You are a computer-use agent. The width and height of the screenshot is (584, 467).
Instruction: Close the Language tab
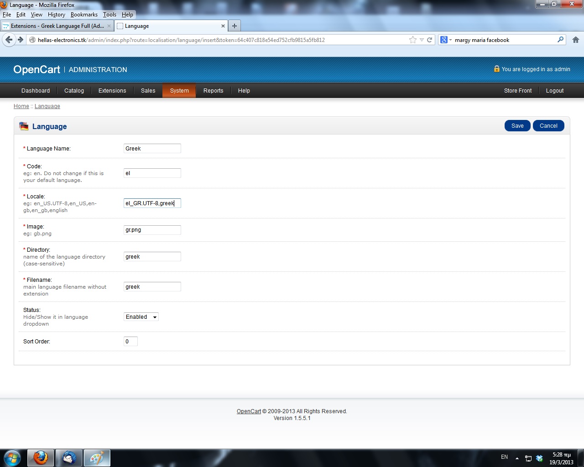click(223, 26)
